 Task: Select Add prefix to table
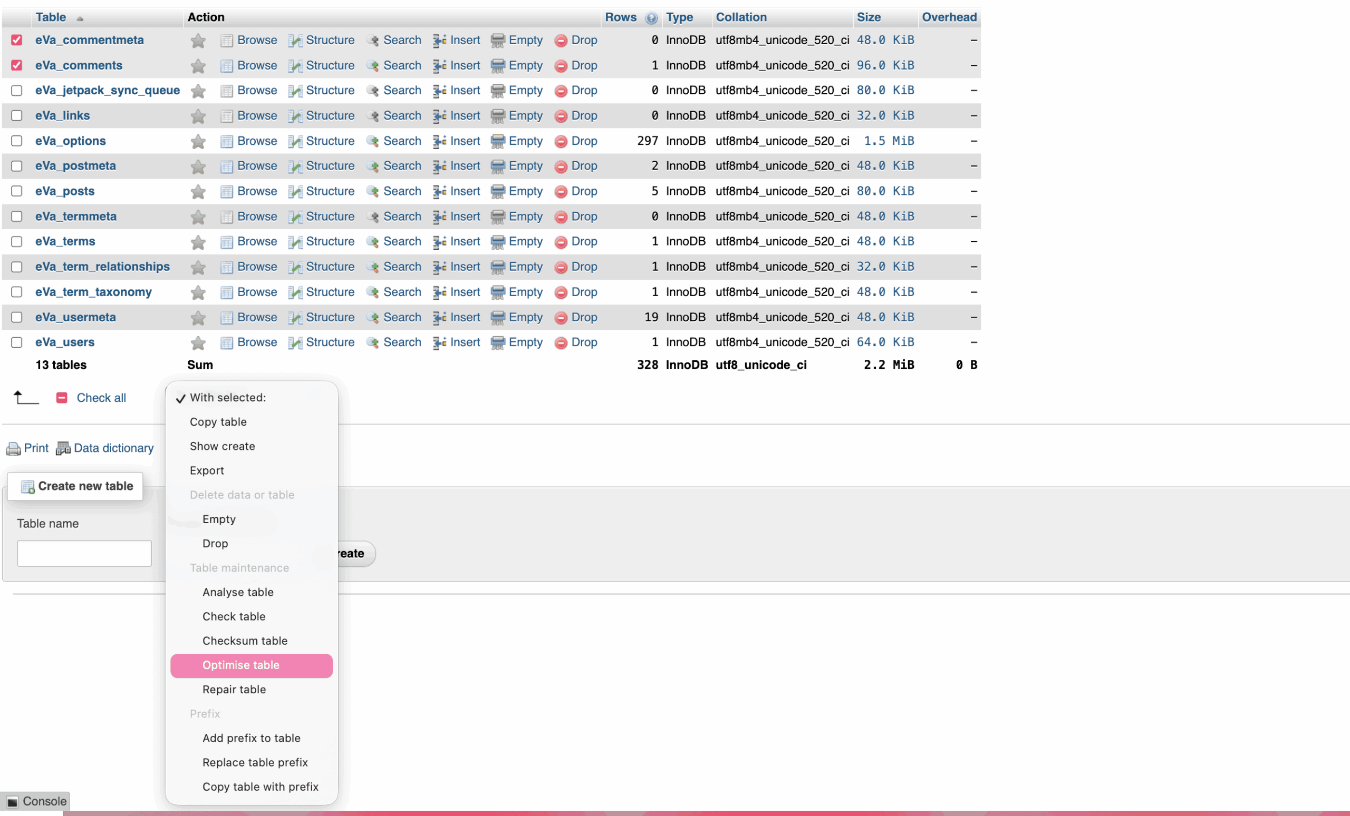click(x=252, y=738)
